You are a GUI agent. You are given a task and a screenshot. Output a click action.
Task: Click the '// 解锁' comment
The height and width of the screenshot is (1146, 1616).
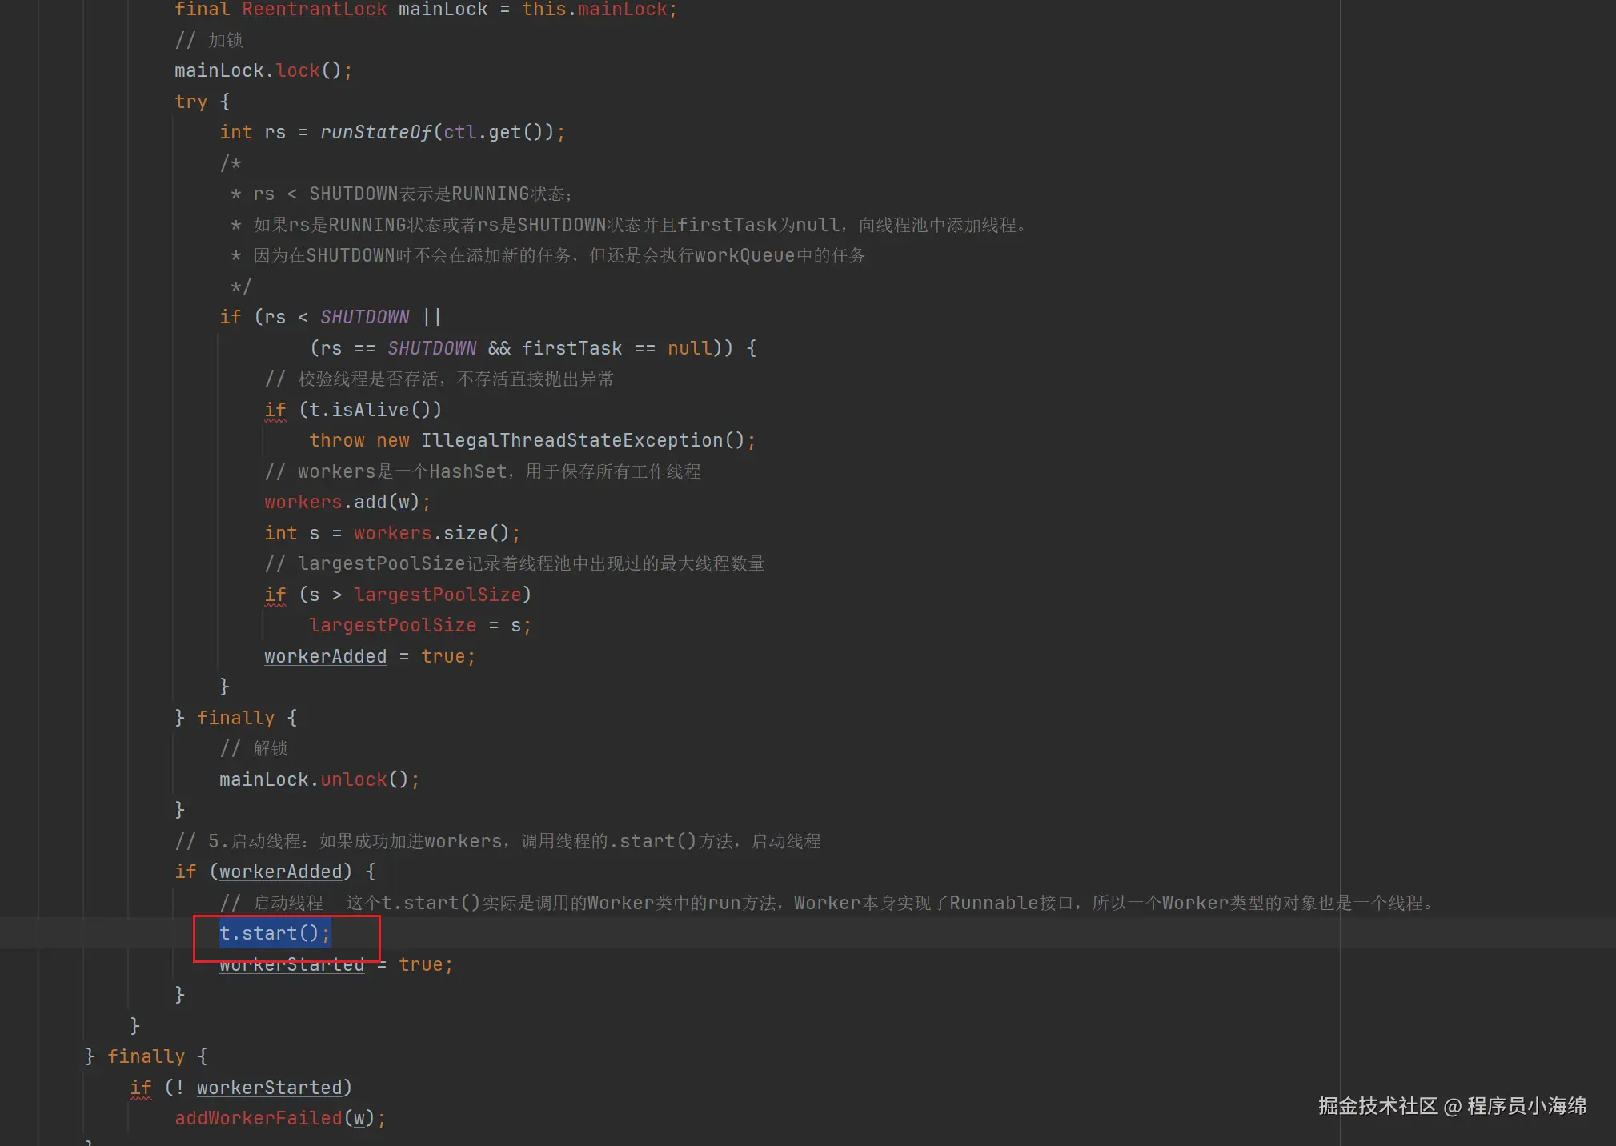(x=254, y=749)
